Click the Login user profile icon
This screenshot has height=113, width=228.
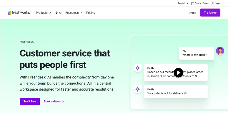click(x=213, y=3)
